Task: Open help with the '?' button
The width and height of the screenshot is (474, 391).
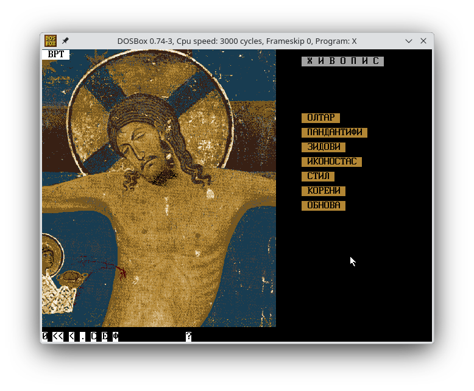Action: point(189,336)
